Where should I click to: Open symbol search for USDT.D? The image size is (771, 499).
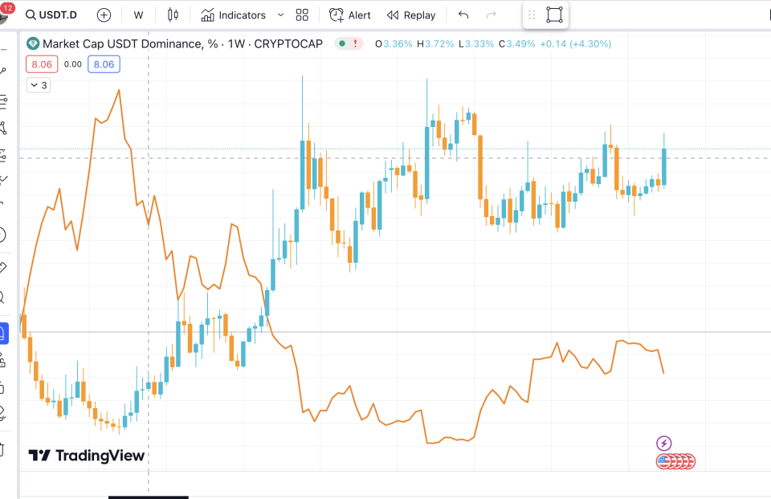click(53, 15)
